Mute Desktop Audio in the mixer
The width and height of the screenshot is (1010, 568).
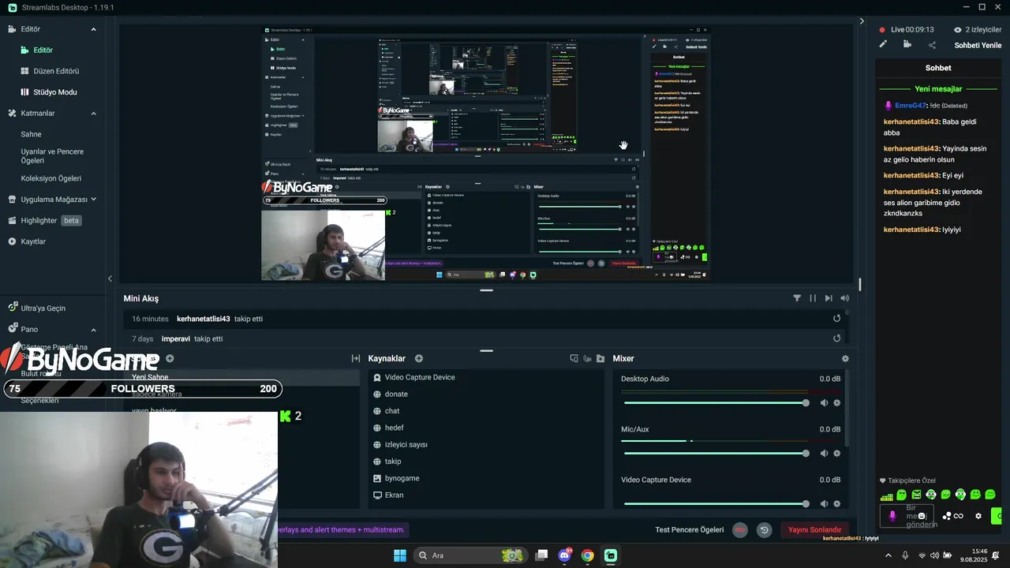(x=824, y=403)
